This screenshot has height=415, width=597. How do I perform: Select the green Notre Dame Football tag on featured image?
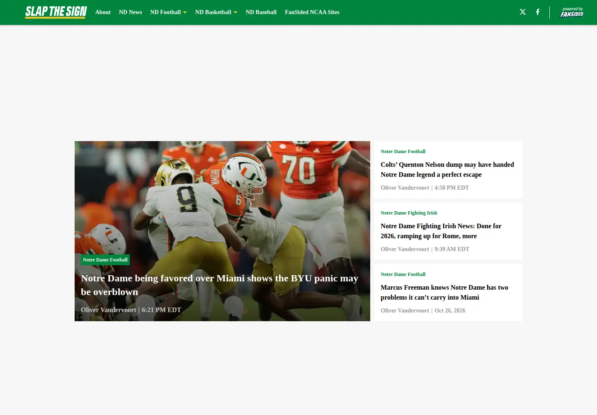pos(105,260)
